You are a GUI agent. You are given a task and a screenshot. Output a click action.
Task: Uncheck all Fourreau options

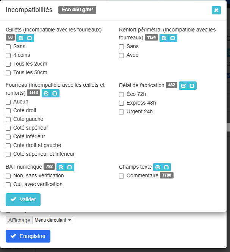point(55,93)
